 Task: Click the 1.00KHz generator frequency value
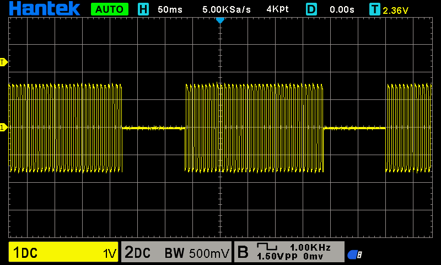[x=310, y=247]
